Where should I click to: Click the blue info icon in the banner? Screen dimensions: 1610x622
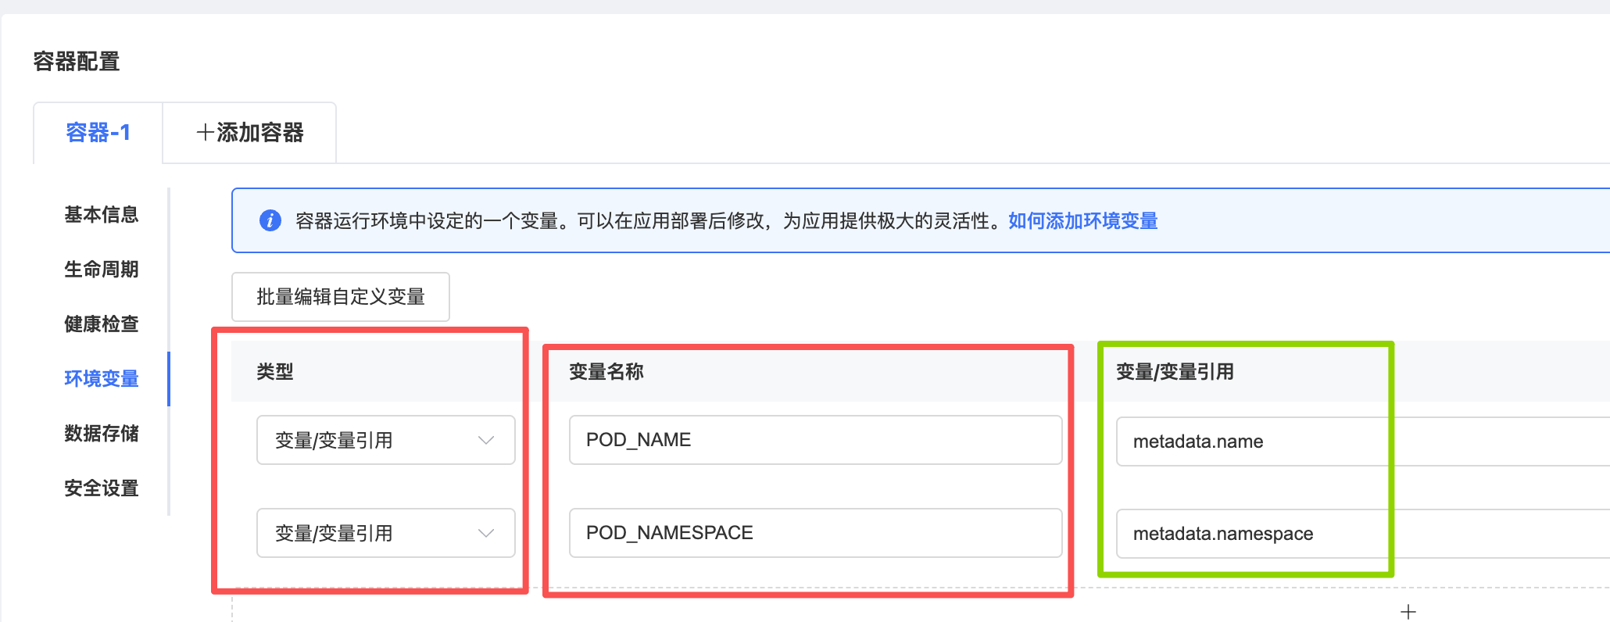(x=270, y=221)
